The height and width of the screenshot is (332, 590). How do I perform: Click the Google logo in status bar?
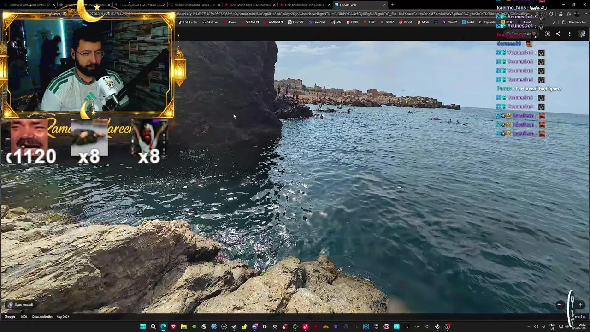tap(10, 317)
